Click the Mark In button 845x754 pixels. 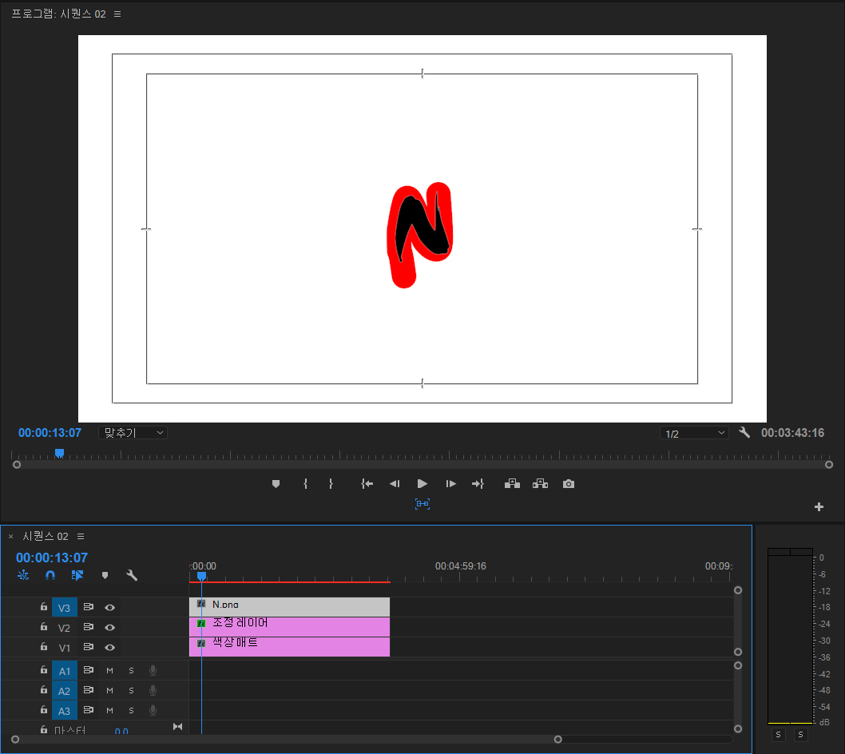306,484
